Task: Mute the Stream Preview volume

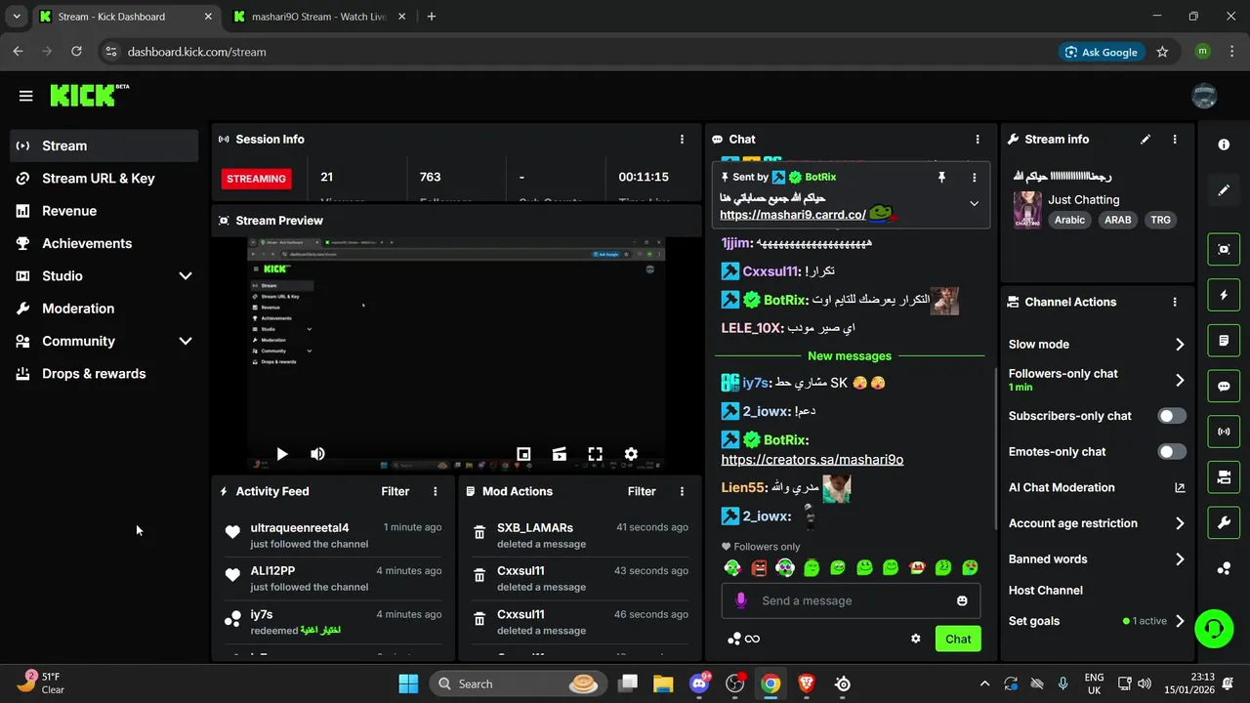Action: (x=317, y=454)
